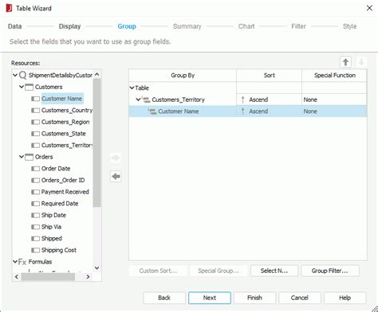
Task: Collapse the Customers_Territory group node
Action: [x=138, y=99]
